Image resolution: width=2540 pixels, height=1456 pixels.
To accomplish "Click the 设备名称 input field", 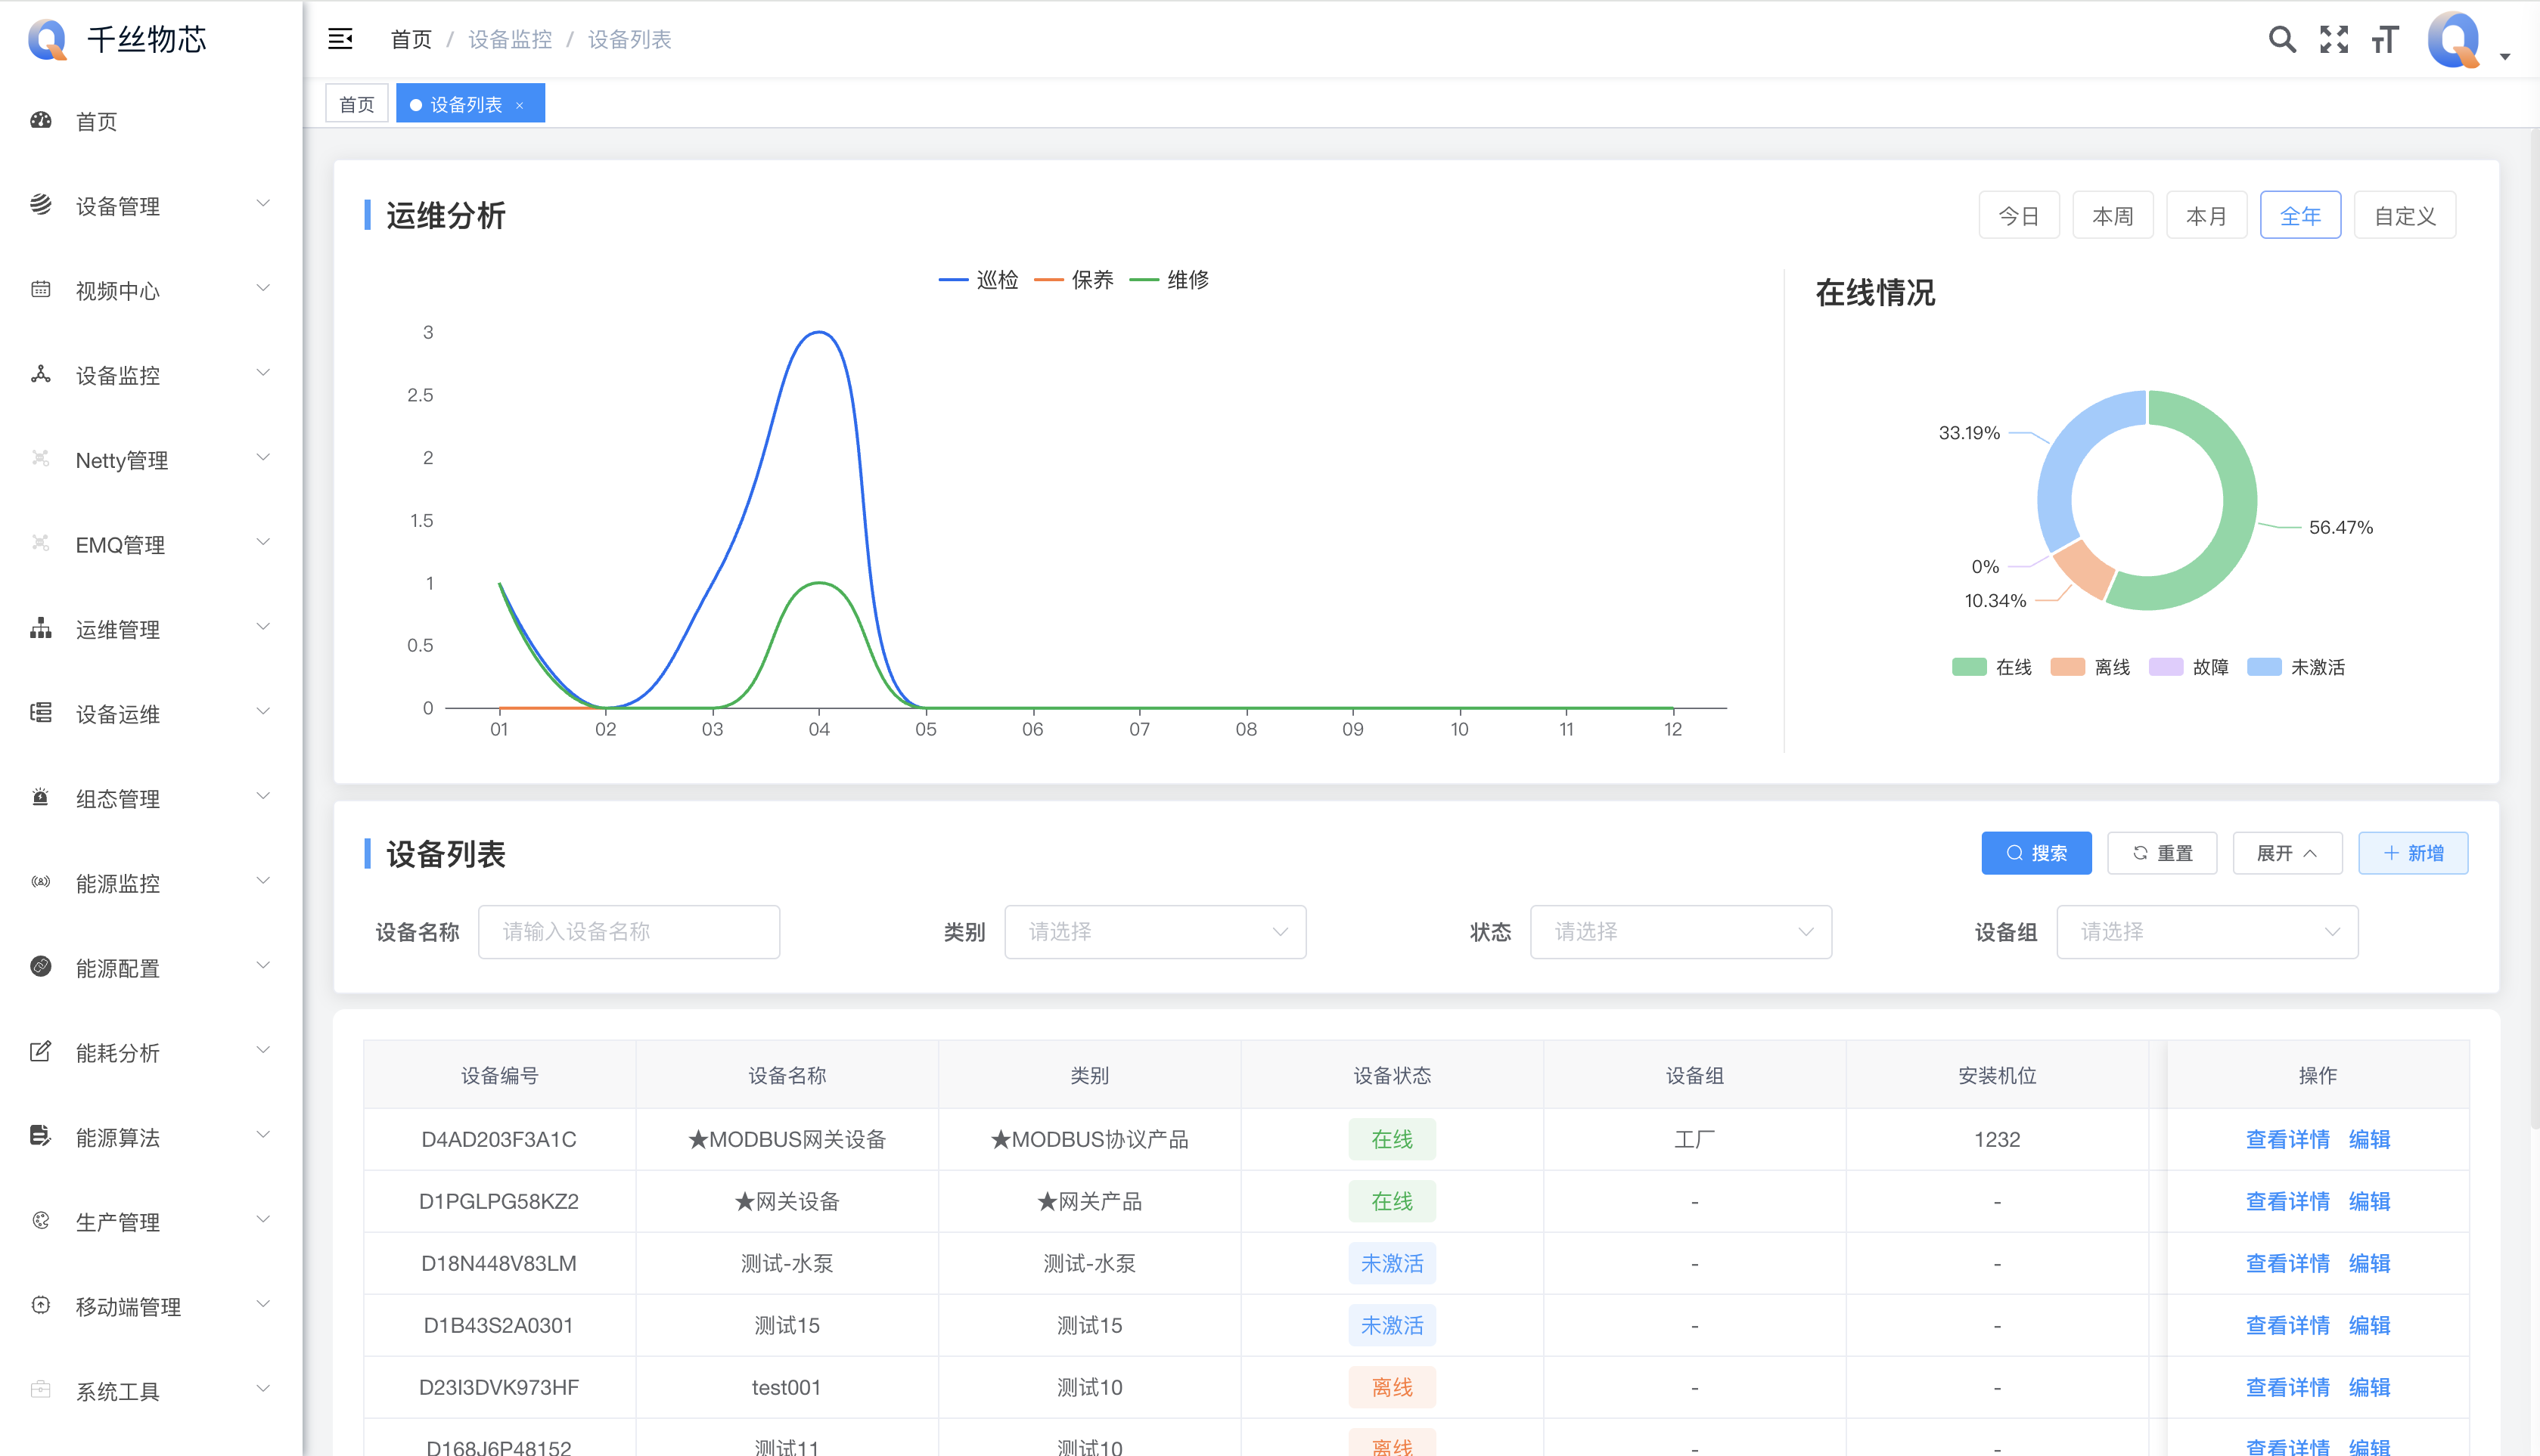I will (x=629, y=932).
